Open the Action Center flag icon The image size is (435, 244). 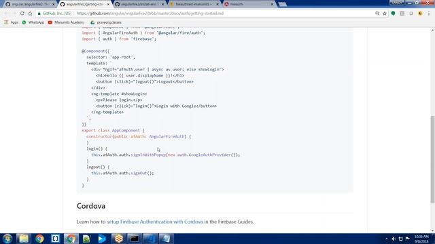pyautogui.click(x=408, y=239)
